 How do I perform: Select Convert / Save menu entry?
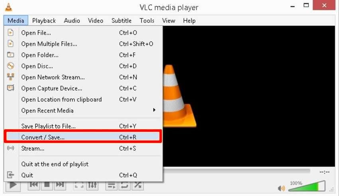tap(83, 137)
